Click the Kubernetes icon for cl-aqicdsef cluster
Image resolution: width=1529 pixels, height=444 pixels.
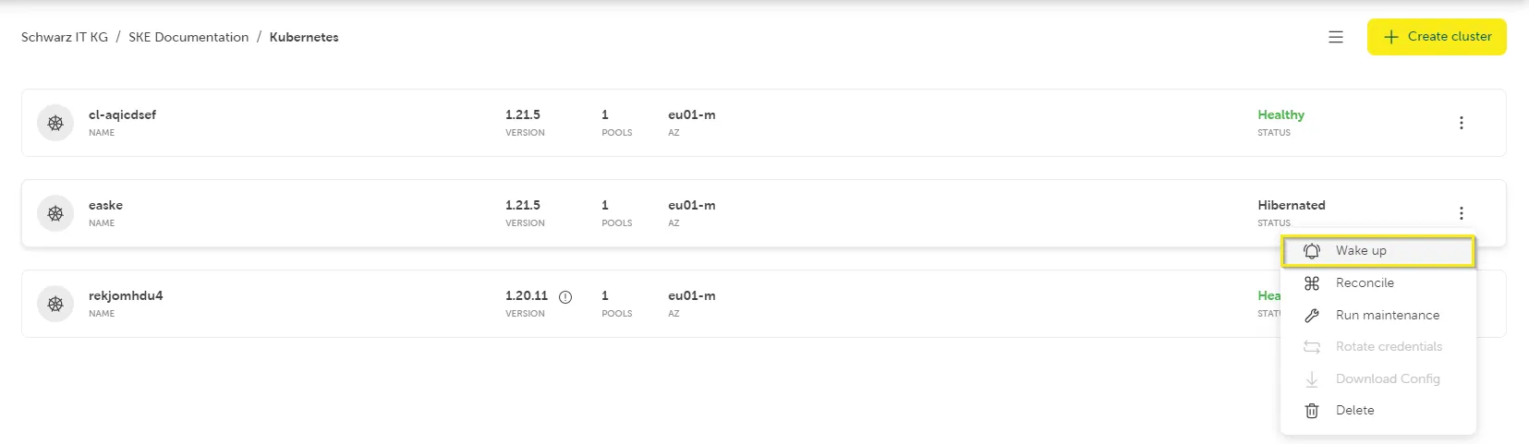[55, 123]
